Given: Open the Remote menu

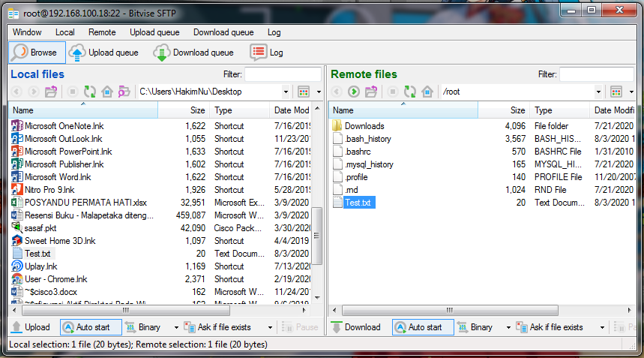Looking at the screenshot, I should pyautogui.click(x=102, y=32).
